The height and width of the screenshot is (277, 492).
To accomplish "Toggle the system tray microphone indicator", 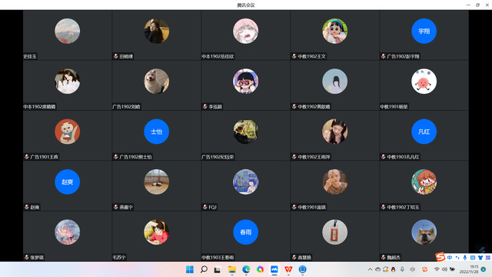I will tap(402, 269).
